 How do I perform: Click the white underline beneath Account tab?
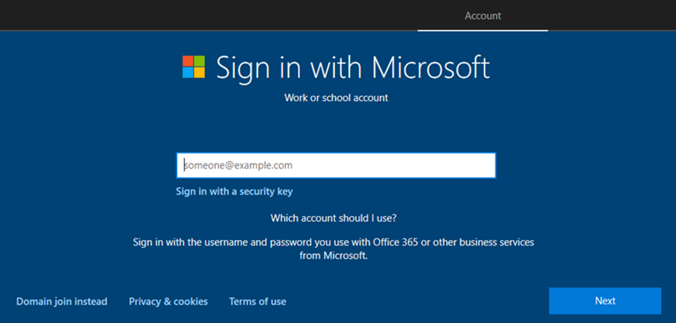click(482, 31)
